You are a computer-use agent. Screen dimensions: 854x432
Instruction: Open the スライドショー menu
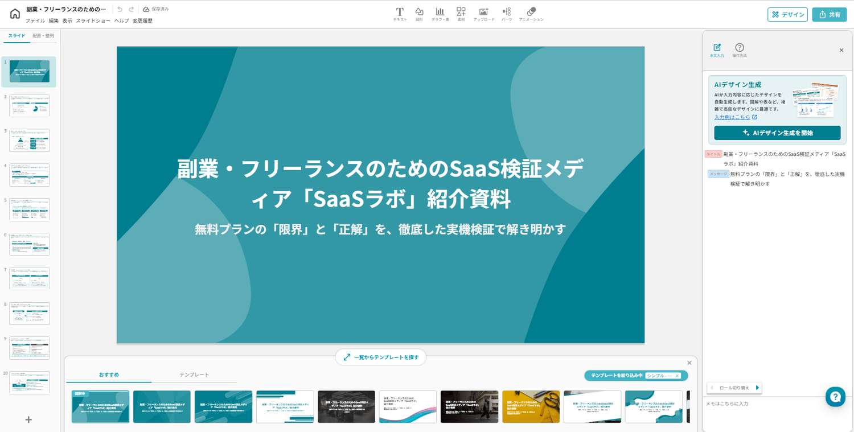click(x=93, y=20)
